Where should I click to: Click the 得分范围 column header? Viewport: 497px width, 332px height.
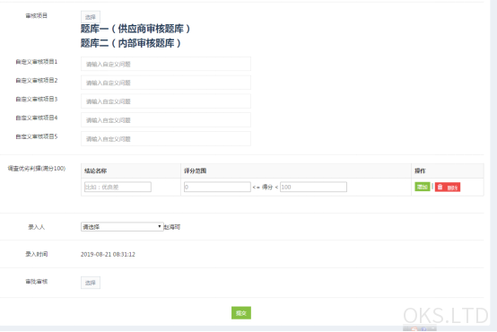[196, 170]
